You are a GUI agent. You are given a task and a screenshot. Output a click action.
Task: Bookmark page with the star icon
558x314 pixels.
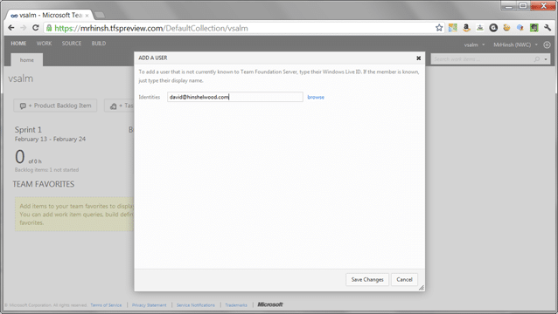[439, 28]
